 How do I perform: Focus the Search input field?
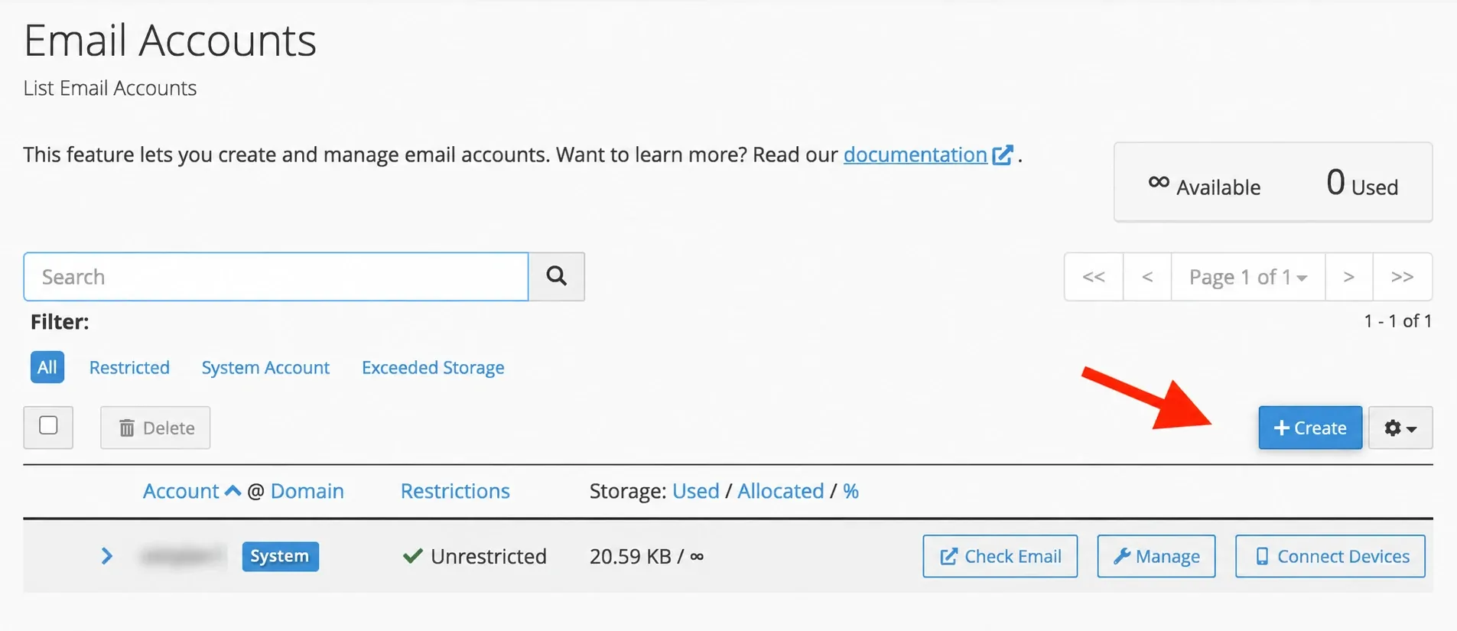pos(276,277)
